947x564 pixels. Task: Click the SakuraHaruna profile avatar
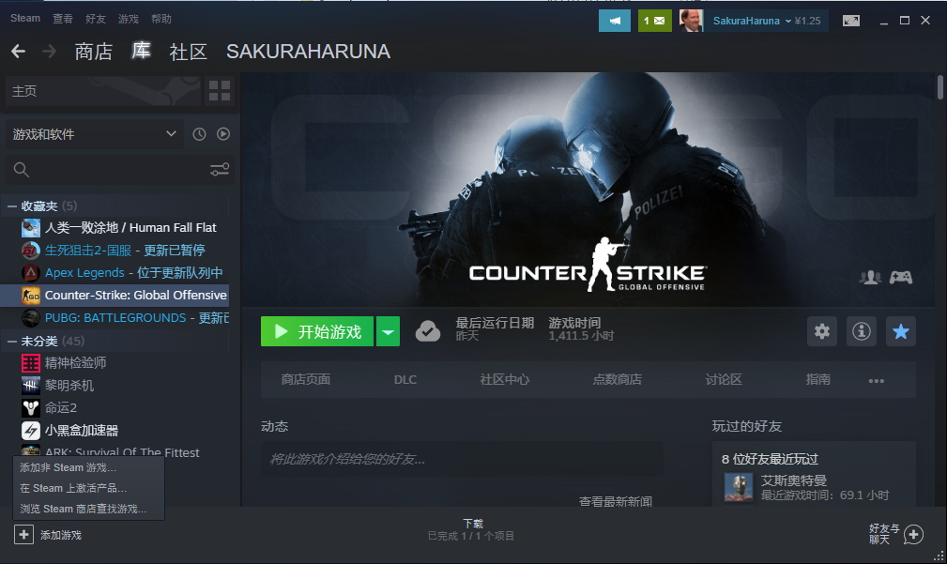[691, 21]
